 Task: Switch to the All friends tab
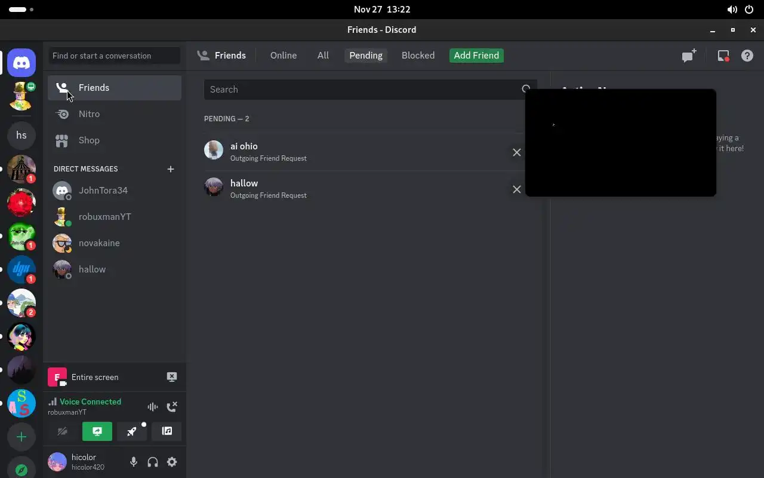click(x=323, y=56)
